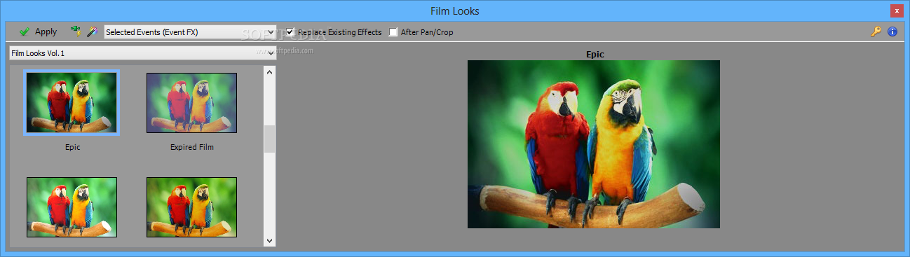The image size is (910, 257).
Task: Click the magic wand icon
Action: pos(91,32)
